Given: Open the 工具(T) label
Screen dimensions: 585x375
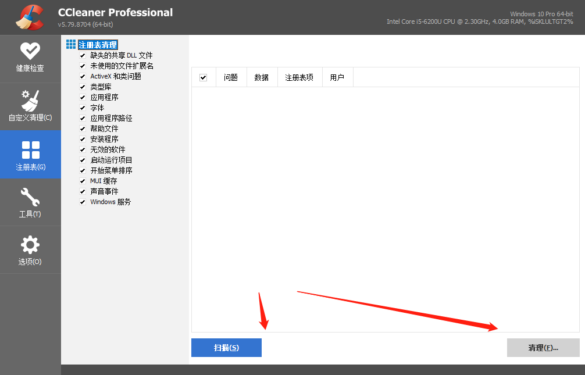Looking at the screenshot, I should coord(30,214).
